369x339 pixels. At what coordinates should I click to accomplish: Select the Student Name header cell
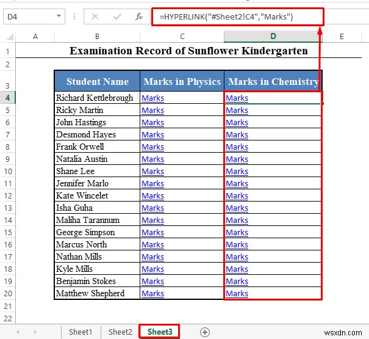[x=97, y=81]
